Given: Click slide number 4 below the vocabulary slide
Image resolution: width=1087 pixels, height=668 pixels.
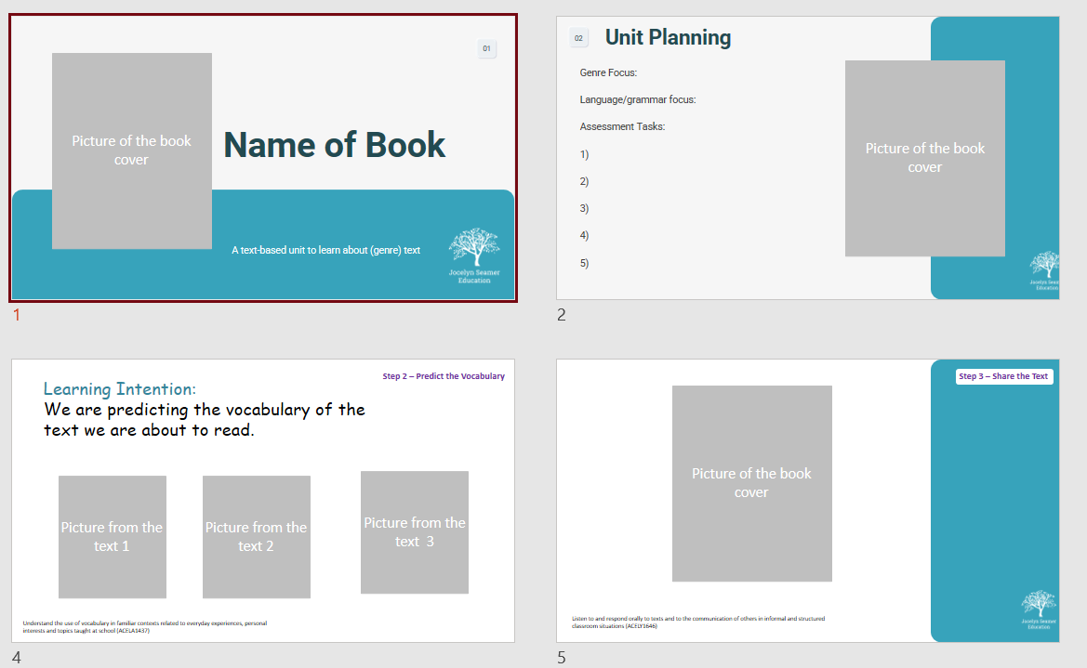Looking at the screenshot, I should point(17,658).
